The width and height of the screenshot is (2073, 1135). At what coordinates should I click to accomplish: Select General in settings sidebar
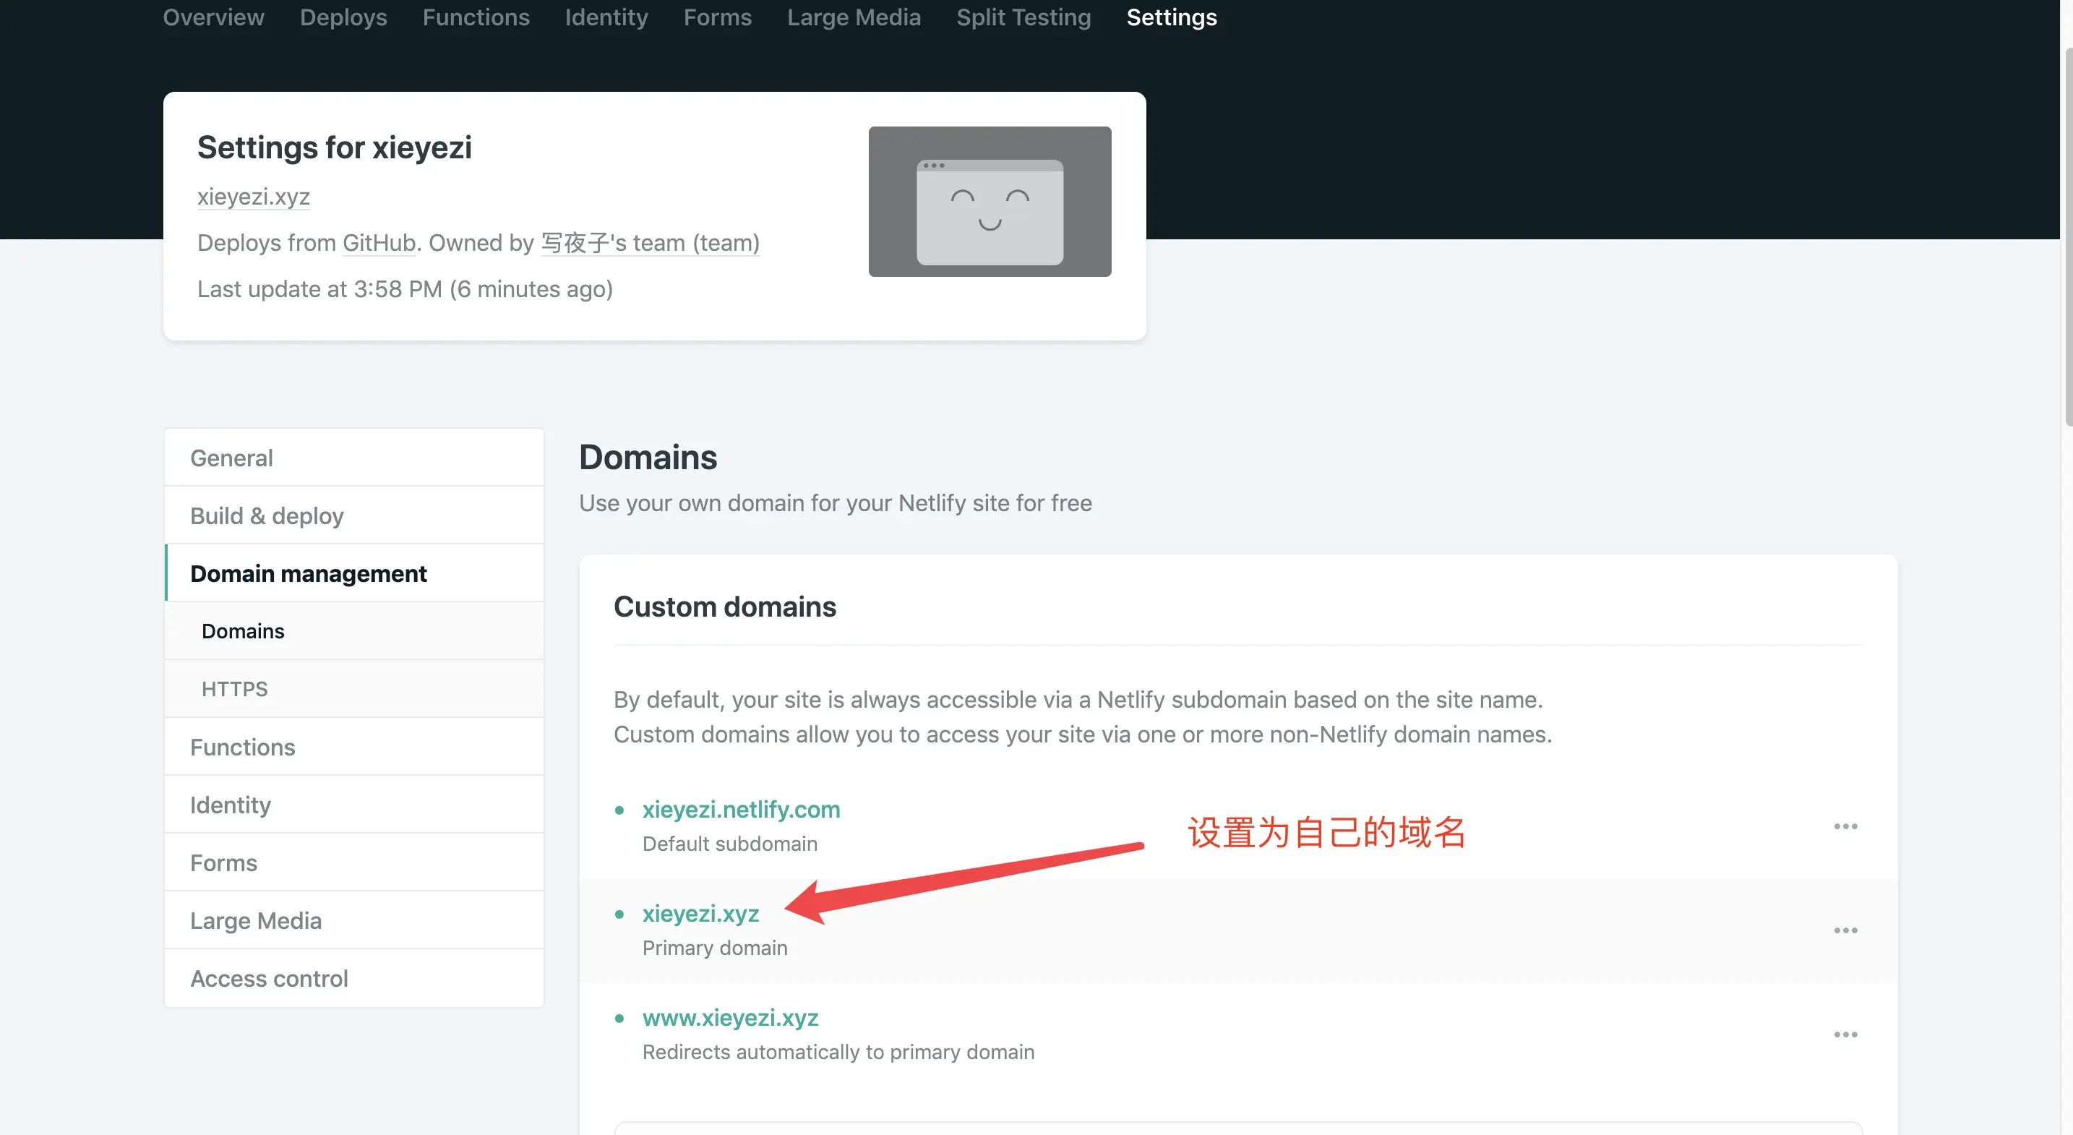click(x=231, y=457)
